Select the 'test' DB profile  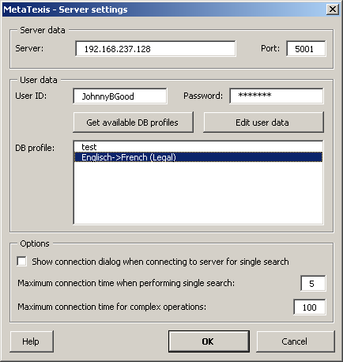coord(198,147)
